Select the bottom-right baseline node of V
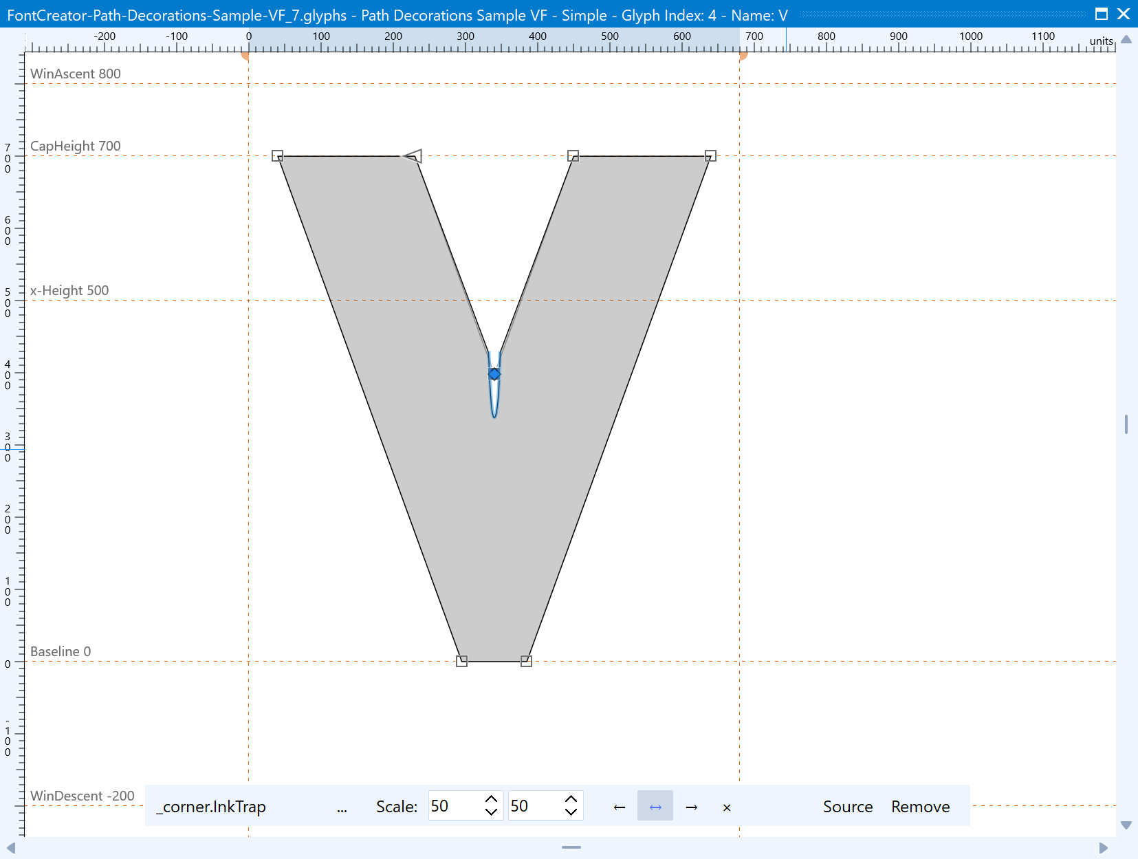 (526, 661)
